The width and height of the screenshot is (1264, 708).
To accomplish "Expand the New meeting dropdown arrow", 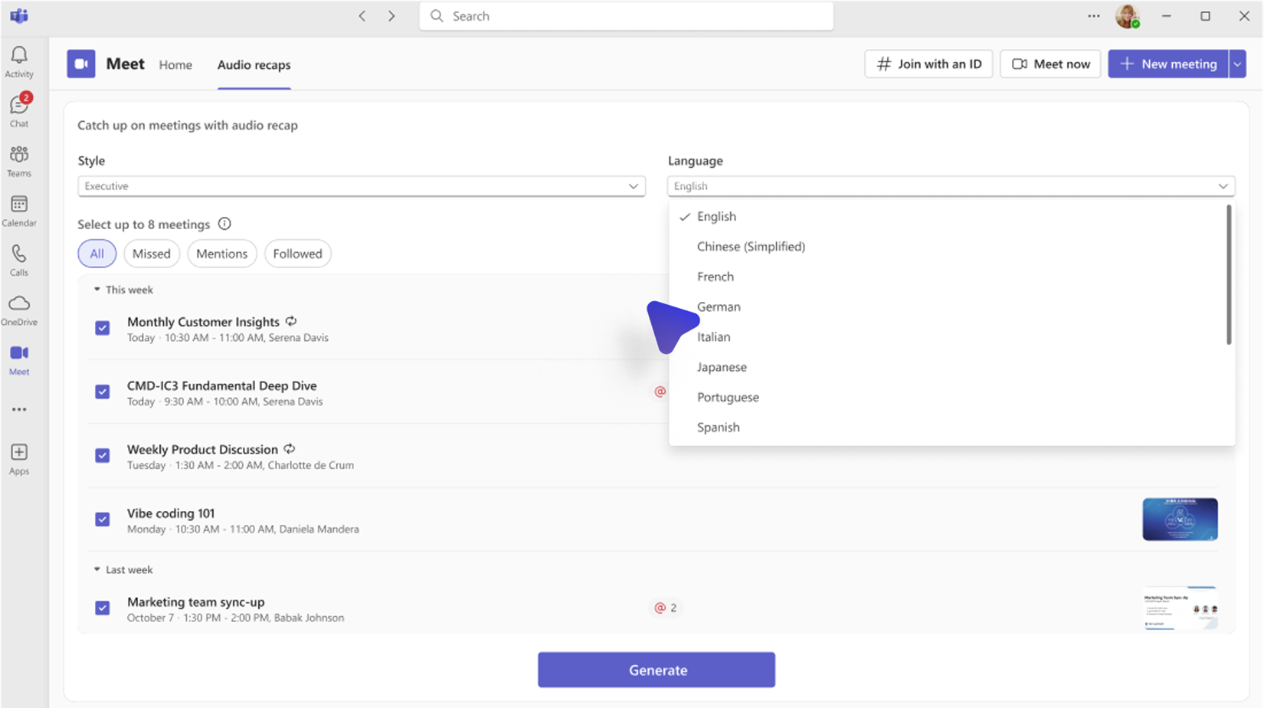I will coord(1237,64).
